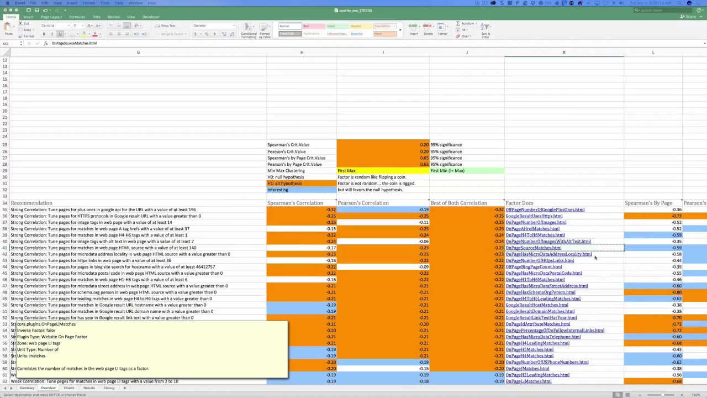707x398 pixels.
Task: Open the Results sheet tab
Action: coord(89,388)
